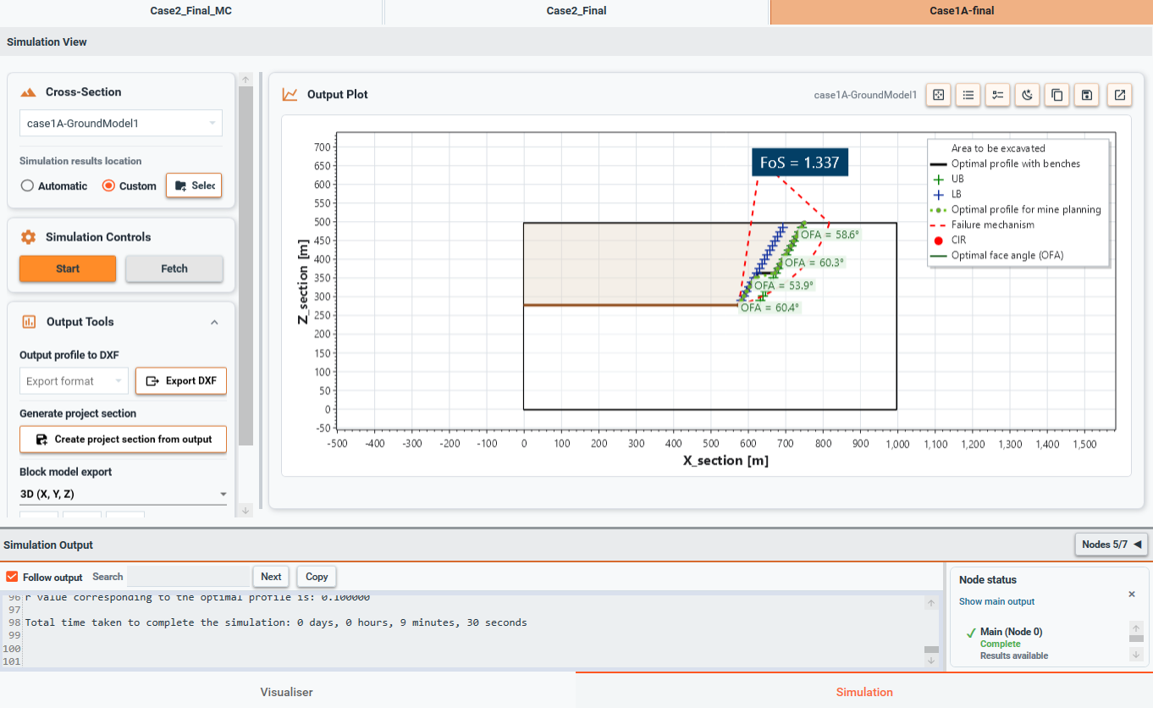Click the Fetch button
The image size is (1153, 708).
click(x=174, y=268)
